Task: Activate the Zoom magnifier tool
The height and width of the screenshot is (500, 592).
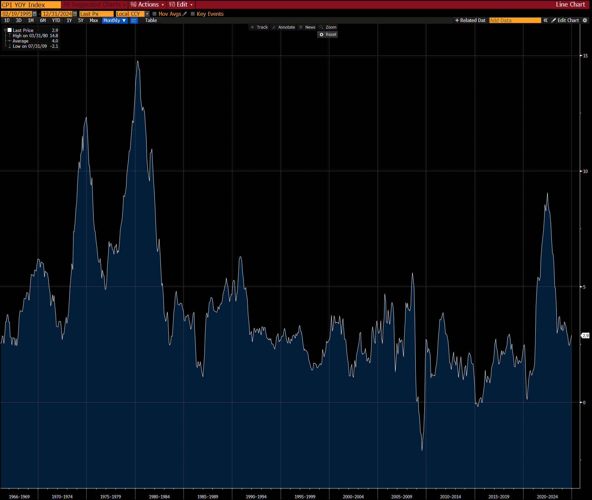Action: click(328, 27)
